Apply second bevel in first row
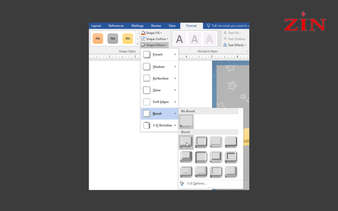Screen dimensions: 338x211 (201, 142)
